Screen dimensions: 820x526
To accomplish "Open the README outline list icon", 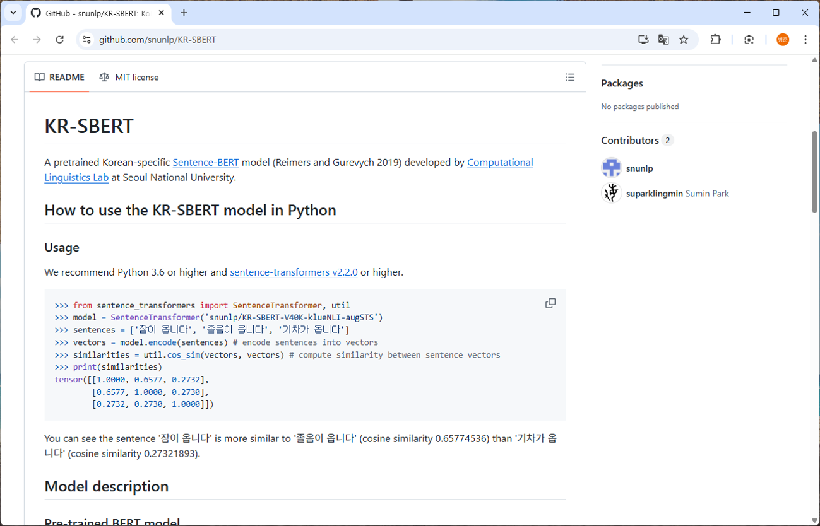I will [570, 78].
